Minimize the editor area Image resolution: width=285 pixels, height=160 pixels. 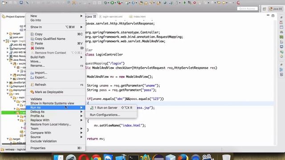tap(268, 16)
